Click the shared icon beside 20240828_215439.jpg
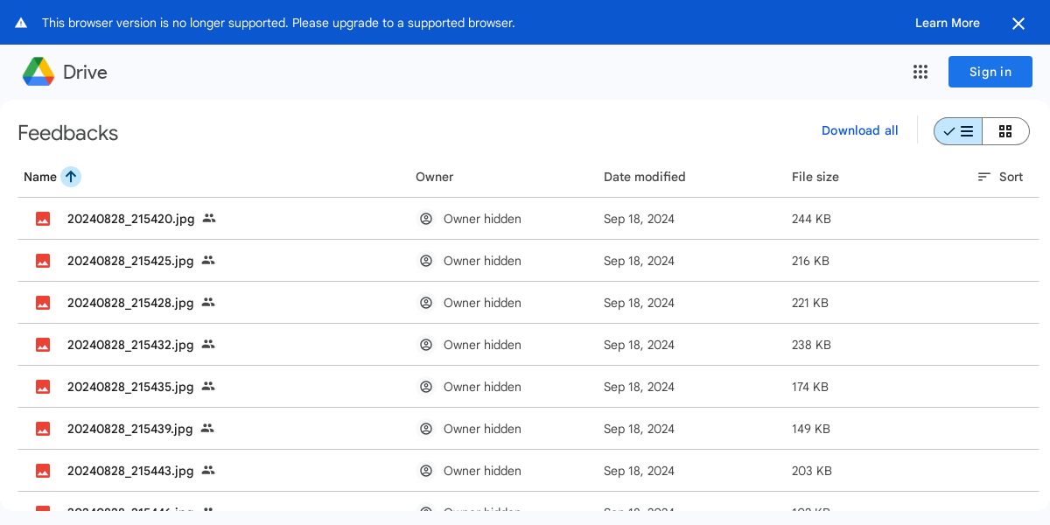Screen dimensions: 1050x525 coord(207,429)
